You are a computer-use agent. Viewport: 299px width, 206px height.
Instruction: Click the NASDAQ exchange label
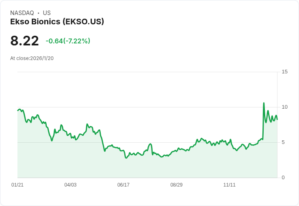coord(22,13)
